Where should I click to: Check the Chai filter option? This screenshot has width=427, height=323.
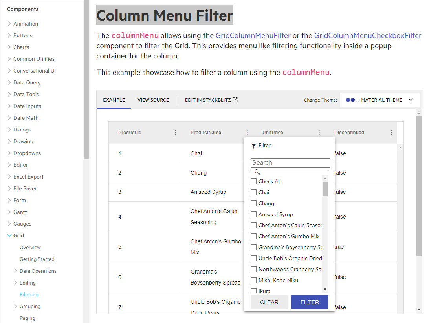(253, 192)
